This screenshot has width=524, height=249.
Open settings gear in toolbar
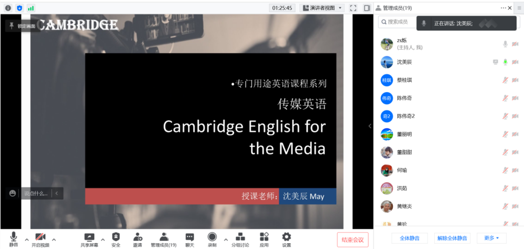point(287,237)
